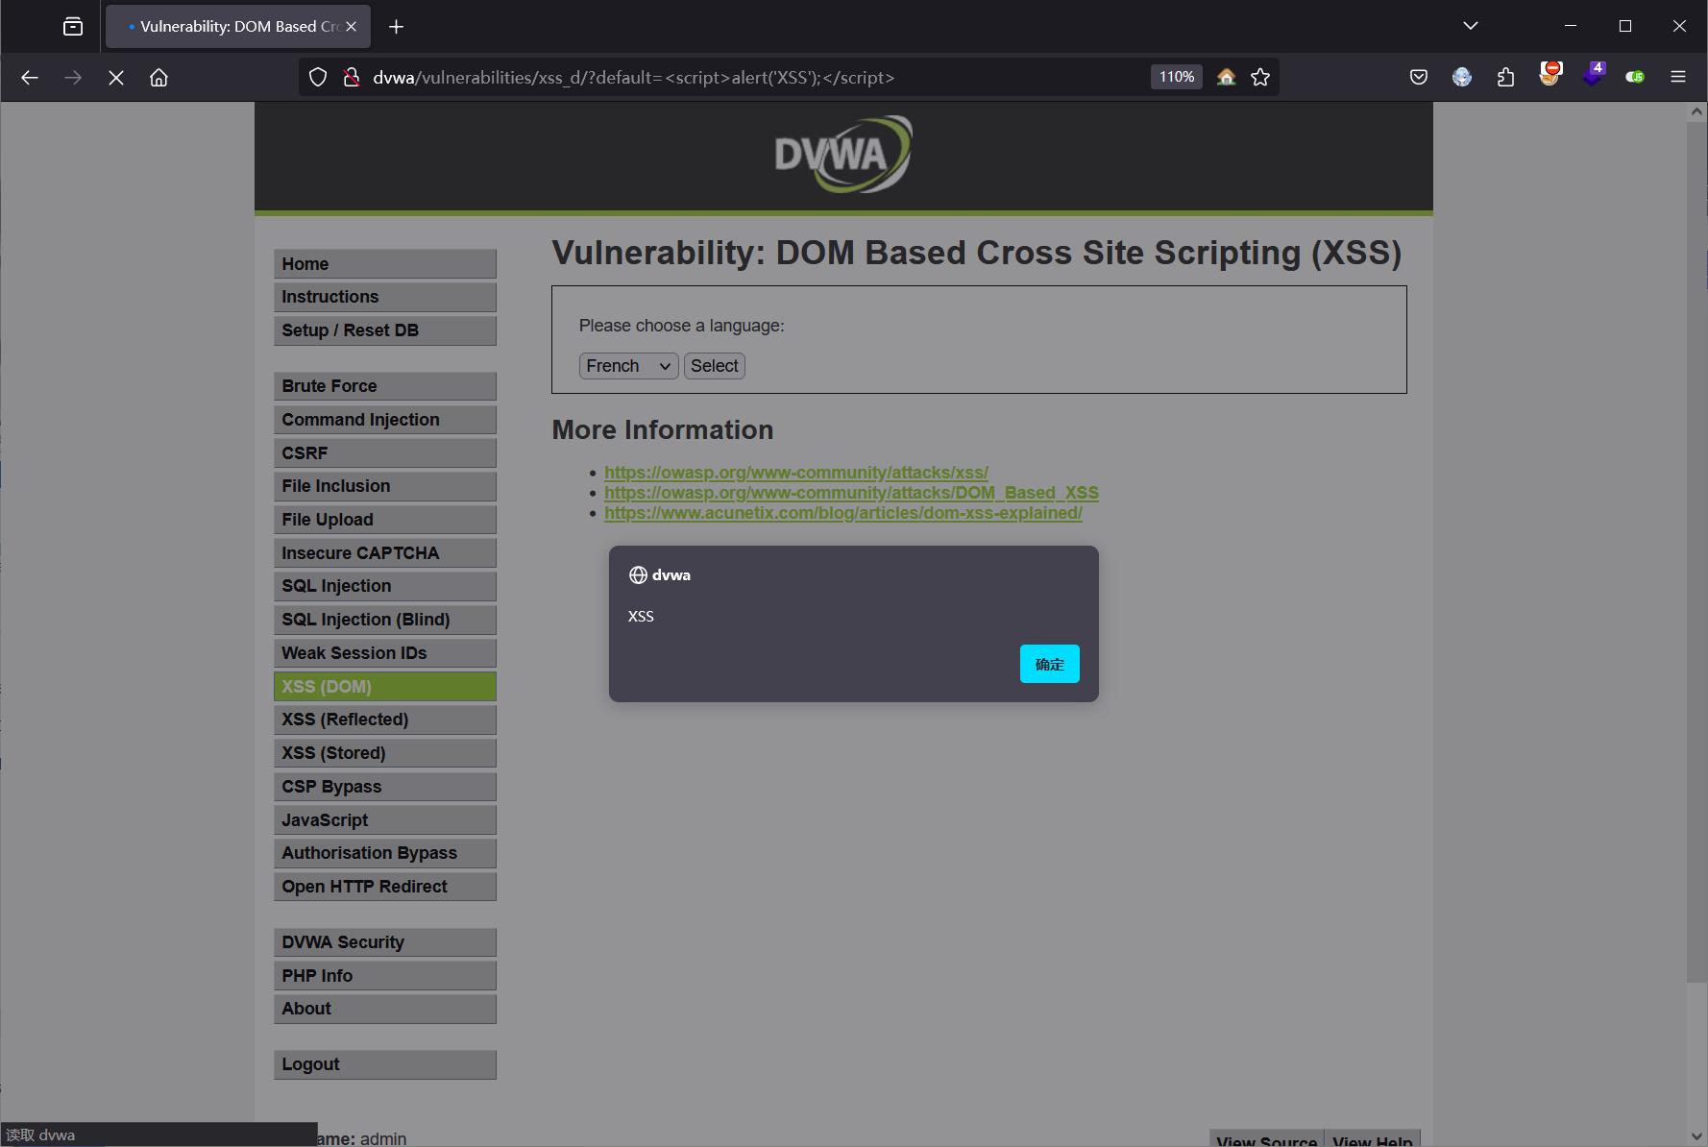The image size is (1708, 1147).
Task: Open File Inclusion page
Action: click(x=385, y=486)
